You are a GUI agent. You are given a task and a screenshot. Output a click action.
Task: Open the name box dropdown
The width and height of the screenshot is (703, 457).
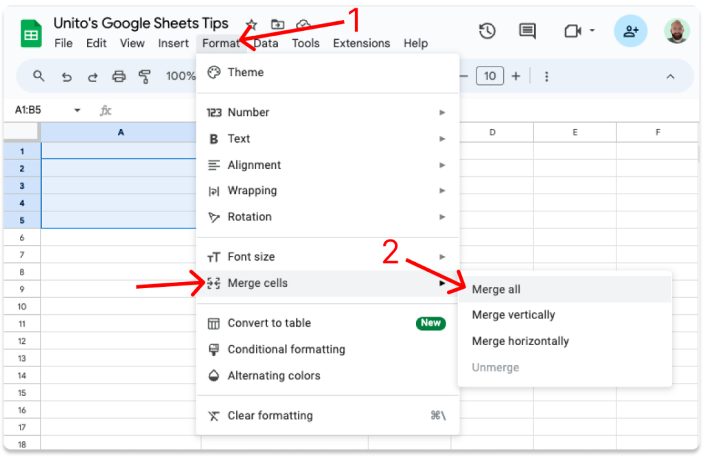point(77,109)
